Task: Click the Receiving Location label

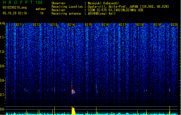Action: pos(67,7)
